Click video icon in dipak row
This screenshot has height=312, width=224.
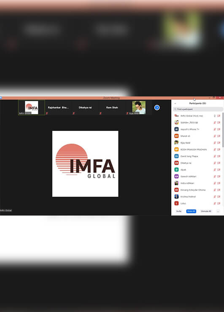pos(219,170)
